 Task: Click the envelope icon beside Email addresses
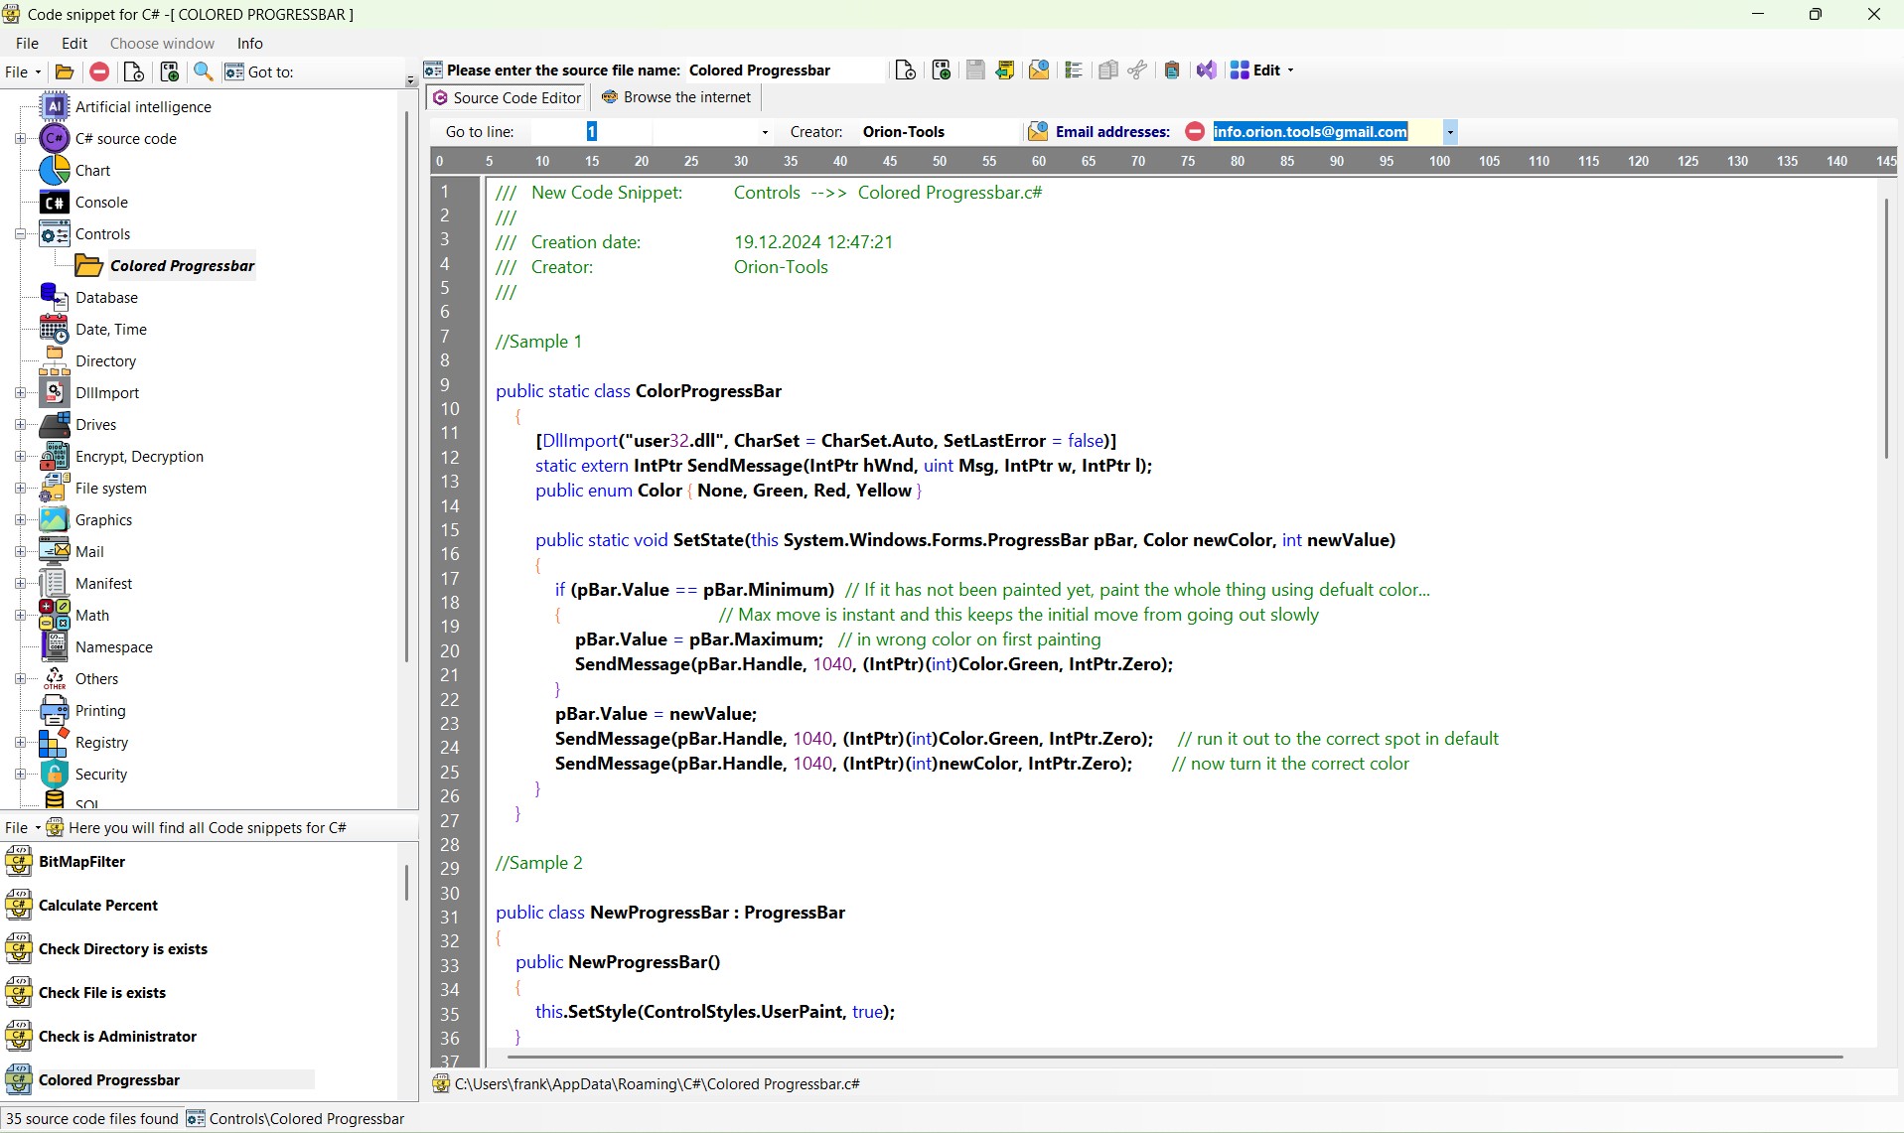pos(1038,131)
